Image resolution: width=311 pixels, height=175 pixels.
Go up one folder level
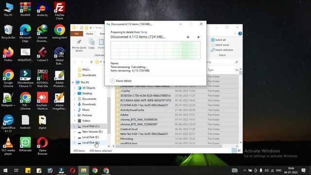coord(91,62)
